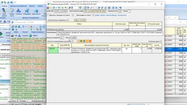Image resolution: width=187 pixels, height=105 pixels.
Task: Toggle the highlighted view icon in INFO toolbar
Action: pyautogui.click(x=85, y=8)
